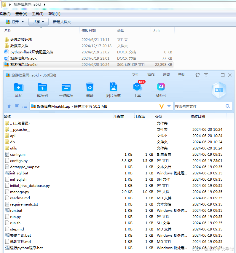Image resolution: width=236 pixels, height=253 pixels.
Task: Select the __pycache__ folder icon
Action: [x=7, y=129]
